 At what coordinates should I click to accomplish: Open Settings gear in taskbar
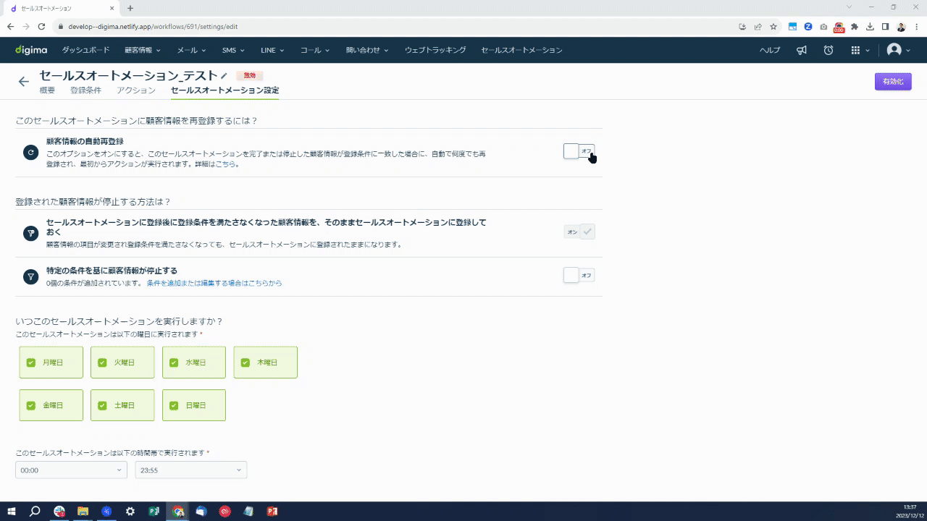pyautogui.click(x=130, y=511)
